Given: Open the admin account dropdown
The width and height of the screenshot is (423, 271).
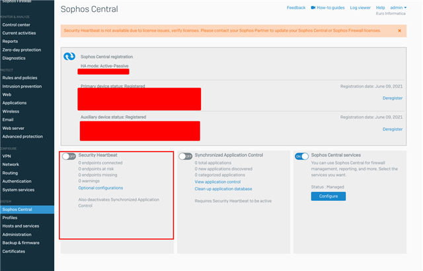Looking at the screenshot, I should (x=398, y=7).
